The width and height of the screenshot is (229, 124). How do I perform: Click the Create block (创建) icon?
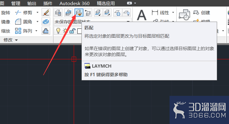[196, 13]
